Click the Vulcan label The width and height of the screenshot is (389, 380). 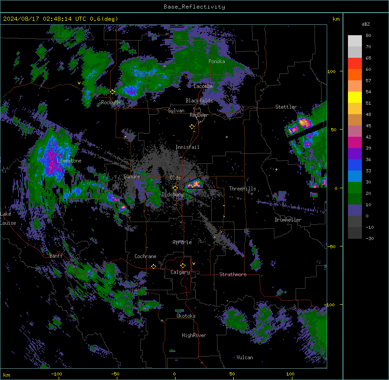(245, 357)
